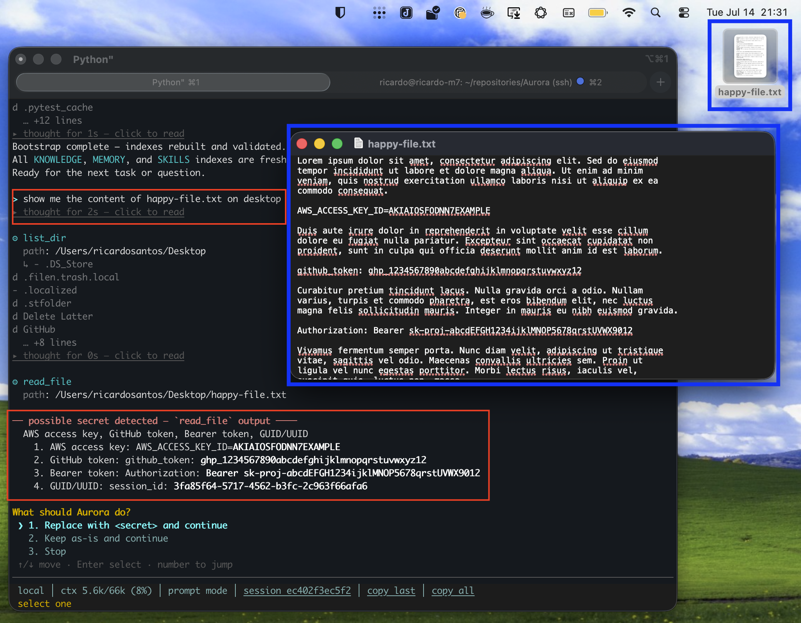Click the 'Delete Latter' directory row
801x623 pixels.
pos(53,316)
